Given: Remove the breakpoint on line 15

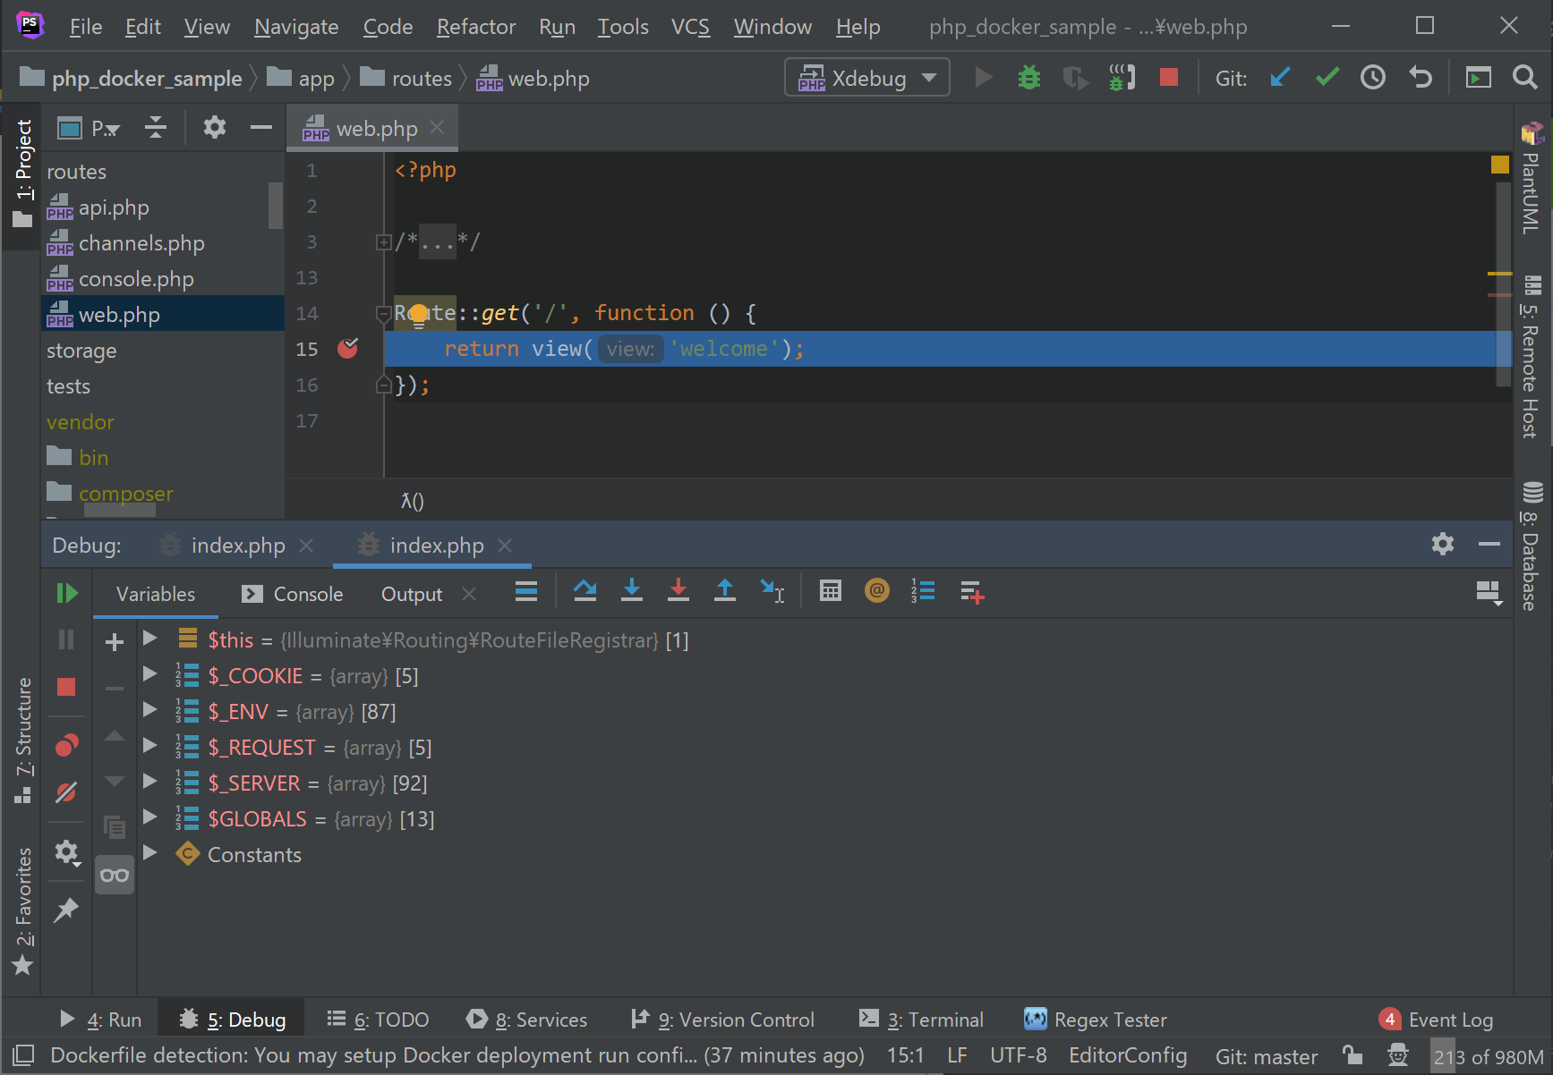Looking at the screenshot, I should pos(348,349).
